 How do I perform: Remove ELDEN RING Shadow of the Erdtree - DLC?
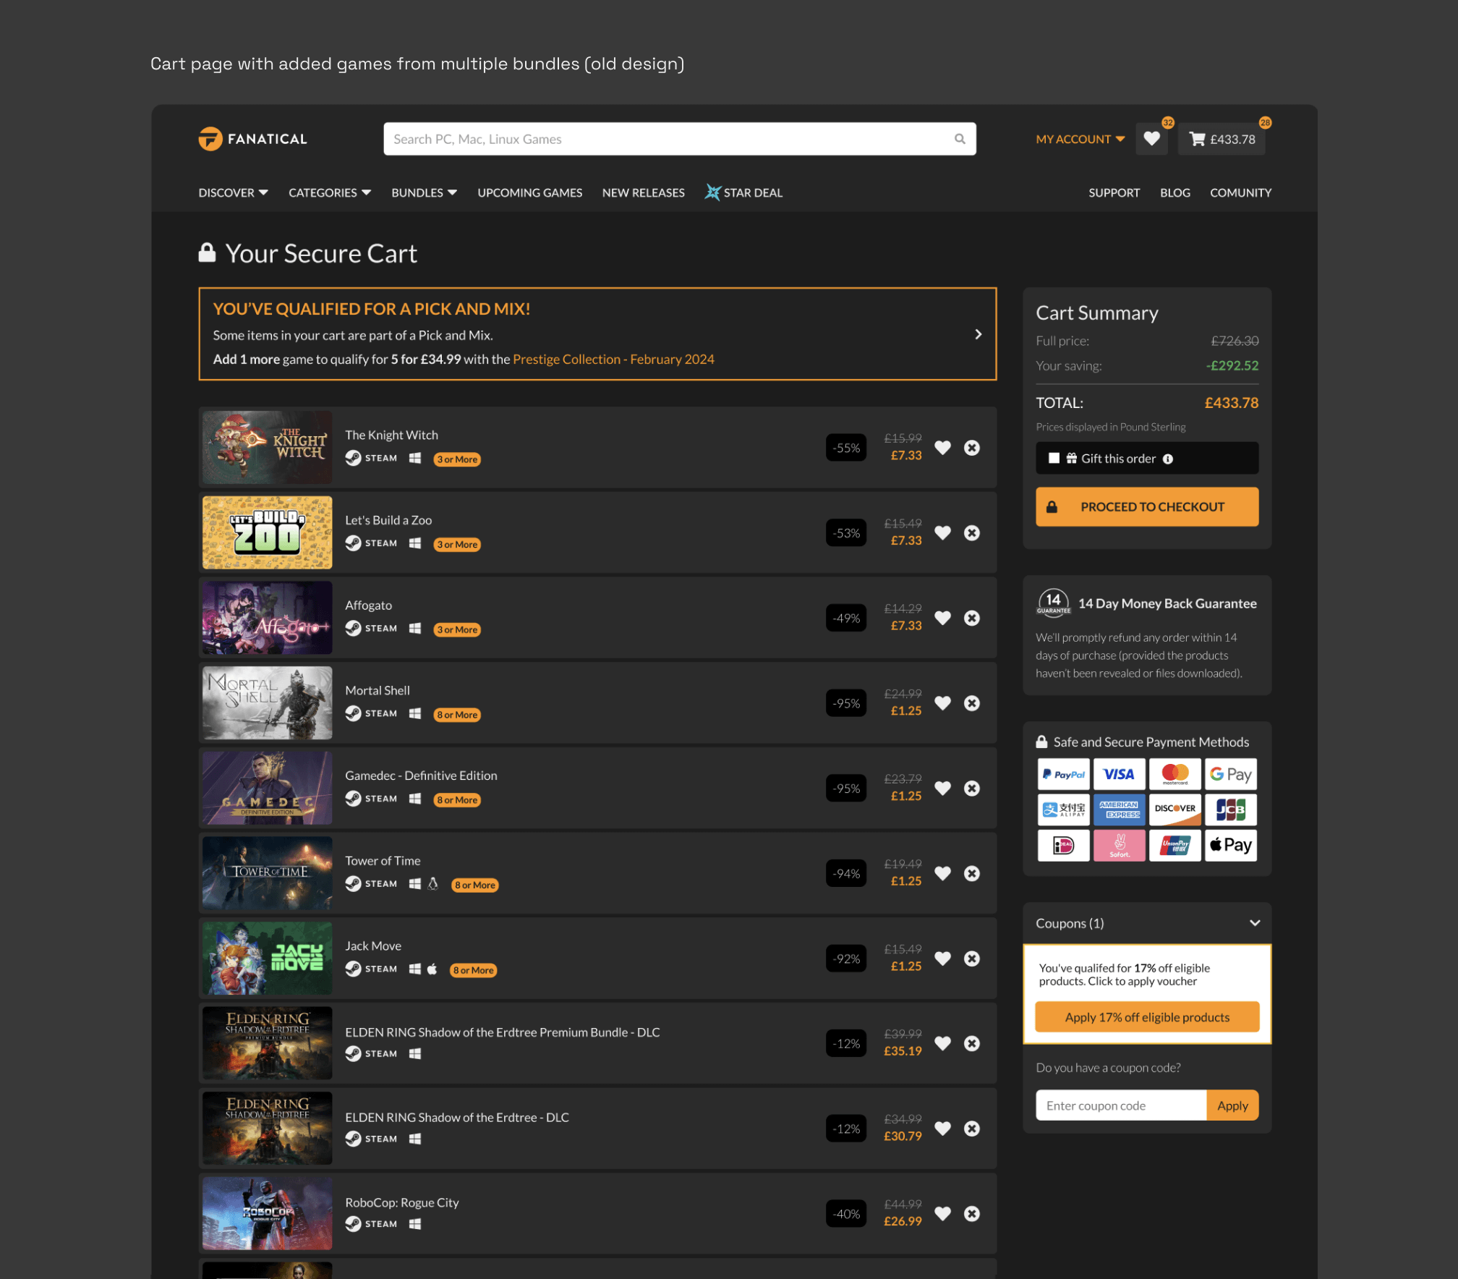pos(972,1129)
